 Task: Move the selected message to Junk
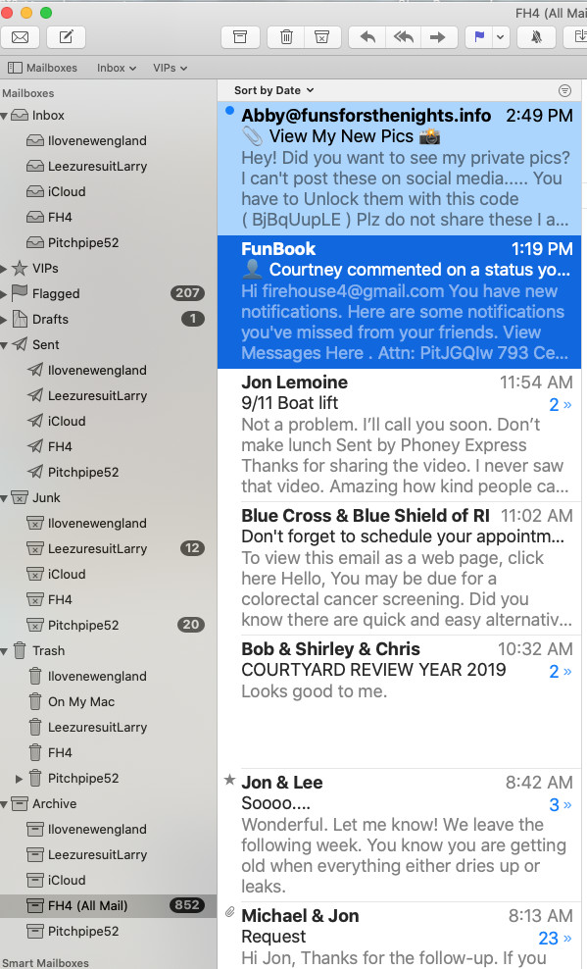tap(322, 37)
